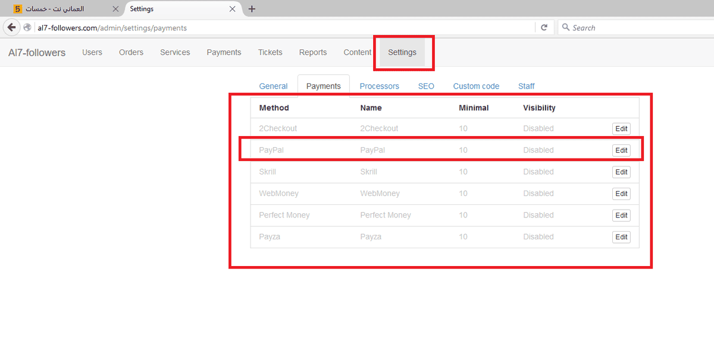
Task: Open the Custom code tab
Action: tap(476, 86)
